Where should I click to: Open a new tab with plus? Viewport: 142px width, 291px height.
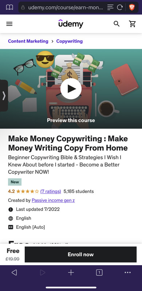(71, 272)
